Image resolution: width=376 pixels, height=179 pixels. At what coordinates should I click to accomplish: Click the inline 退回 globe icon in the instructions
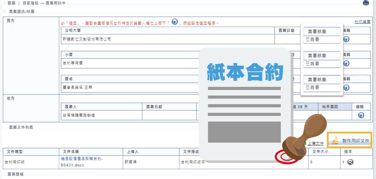pos(175,21)
